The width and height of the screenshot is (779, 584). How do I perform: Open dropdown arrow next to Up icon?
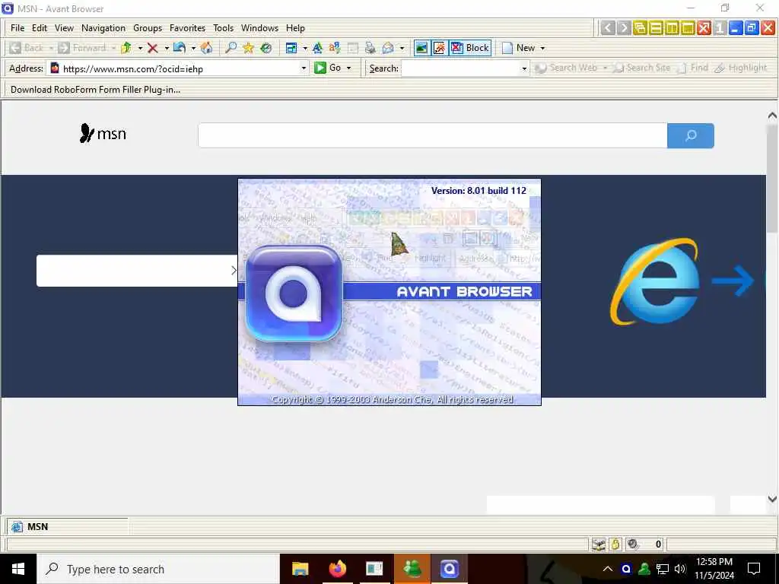tap(140, 48)
